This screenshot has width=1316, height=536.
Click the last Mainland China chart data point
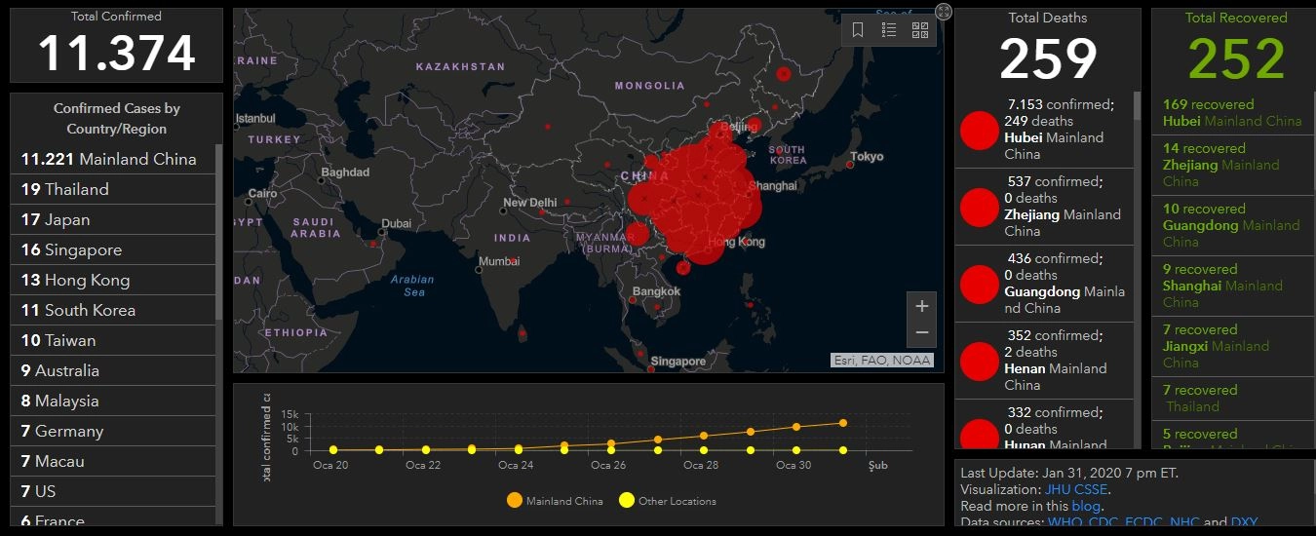842,423
